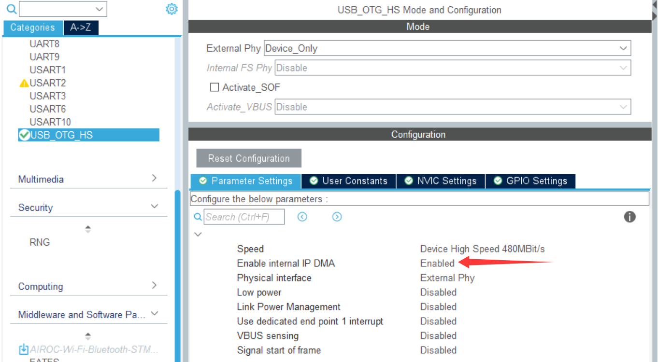
Task: Click the info icon in Parameter Settings
Action: click(x=629, y=217)
